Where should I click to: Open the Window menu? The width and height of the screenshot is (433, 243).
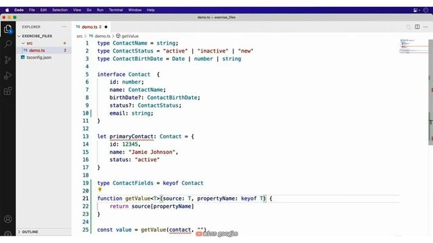coord(135,10)
